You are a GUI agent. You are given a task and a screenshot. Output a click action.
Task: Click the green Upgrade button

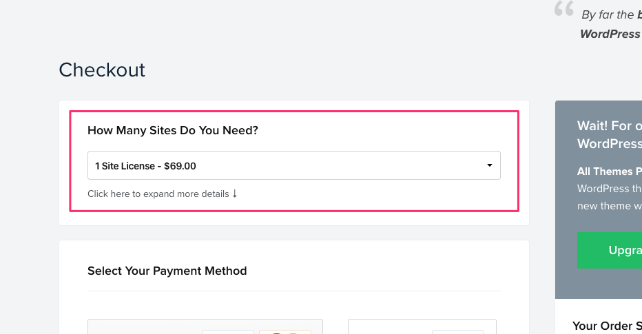click(x=610, y=250)
